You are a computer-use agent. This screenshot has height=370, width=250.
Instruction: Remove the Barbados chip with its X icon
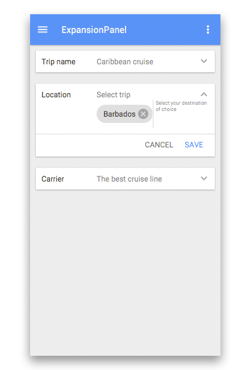point(143,114)
